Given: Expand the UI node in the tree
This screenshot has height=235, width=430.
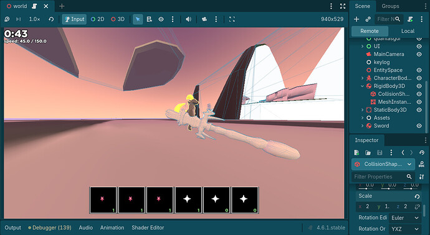Looking at the screenshot, I should click(362, 46).
